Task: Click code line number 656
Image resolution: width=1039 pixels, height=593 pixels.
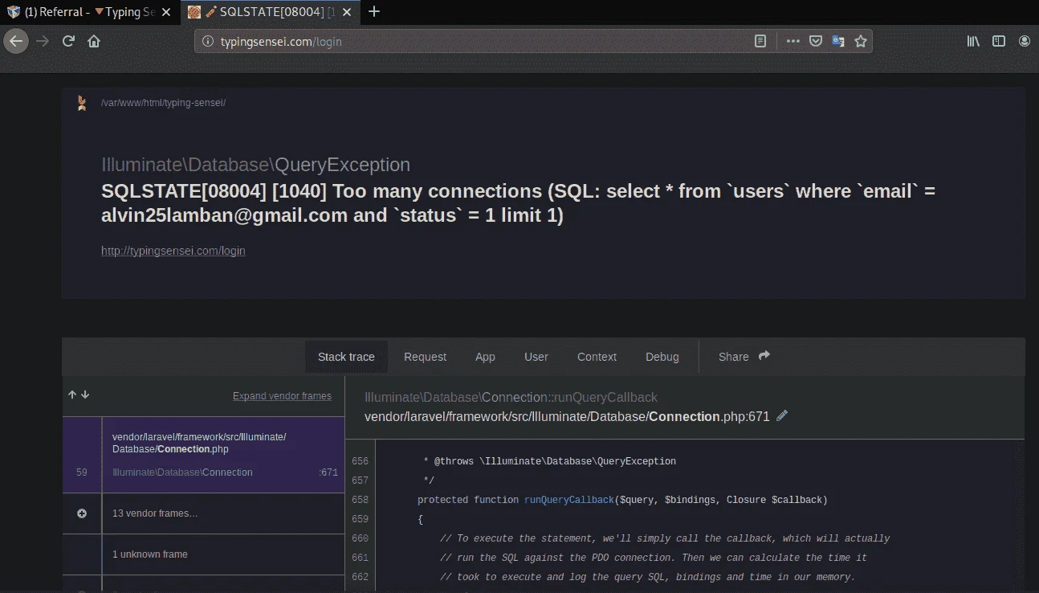Action: pyautogui.click(x=360, y=461)
